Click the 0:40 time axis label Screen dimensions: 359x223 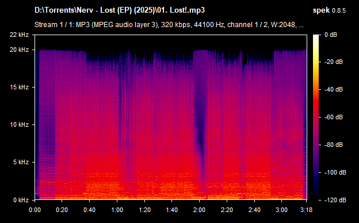90,210
